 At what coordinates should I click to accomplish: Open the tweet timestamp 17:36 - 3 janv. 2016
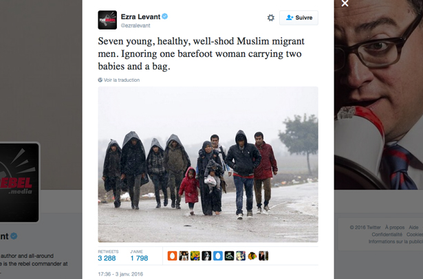coord(120,274)
